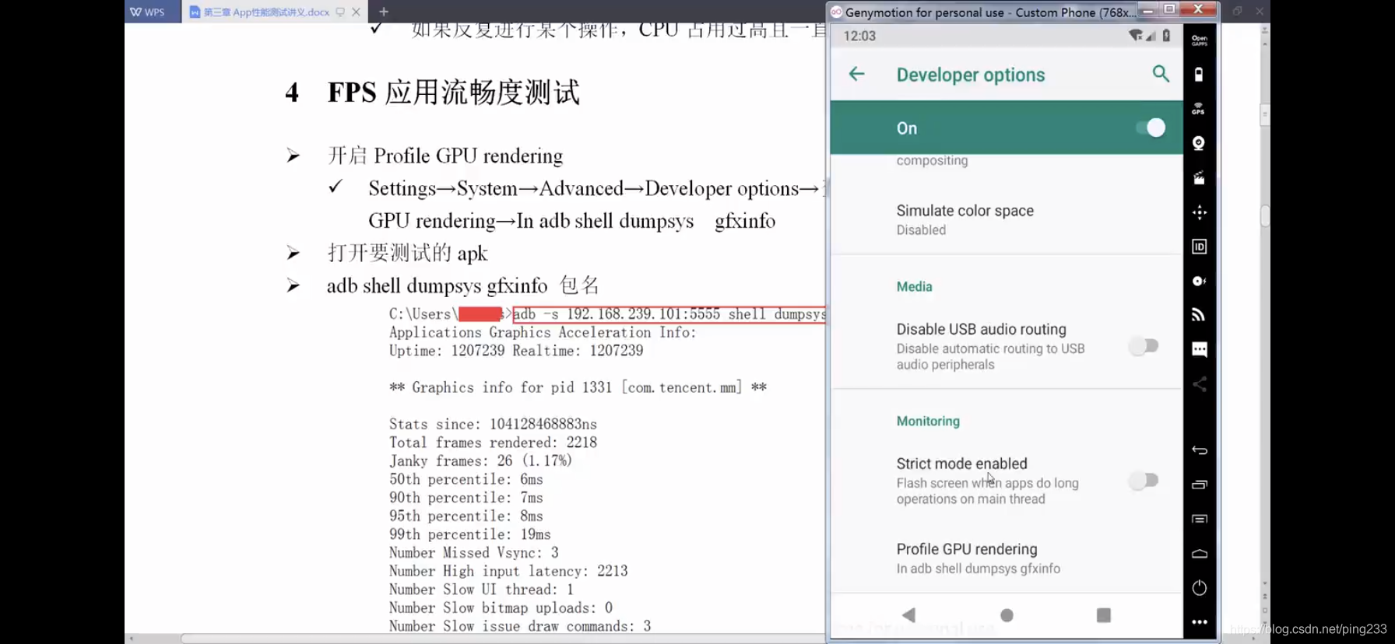Click the 'Stats since: 104128468883ns' line

point(493,424)
